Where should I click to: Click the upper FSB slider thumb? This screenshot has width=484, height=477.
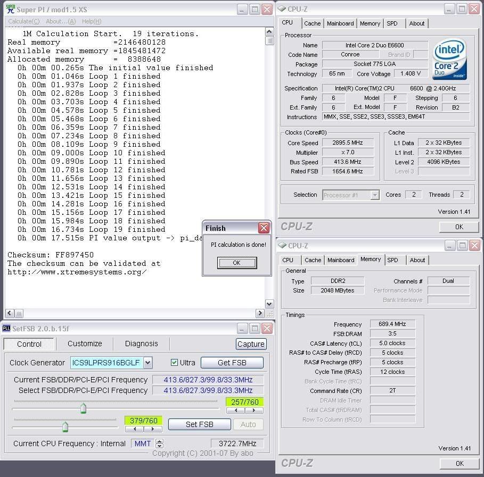click(x=83, y=408)
